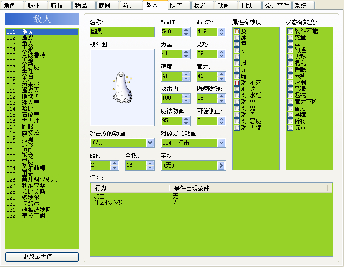Open the 武器 tab
Image resolution: width=344 pixels, height=267 pixels.
(x=107, y=6)
